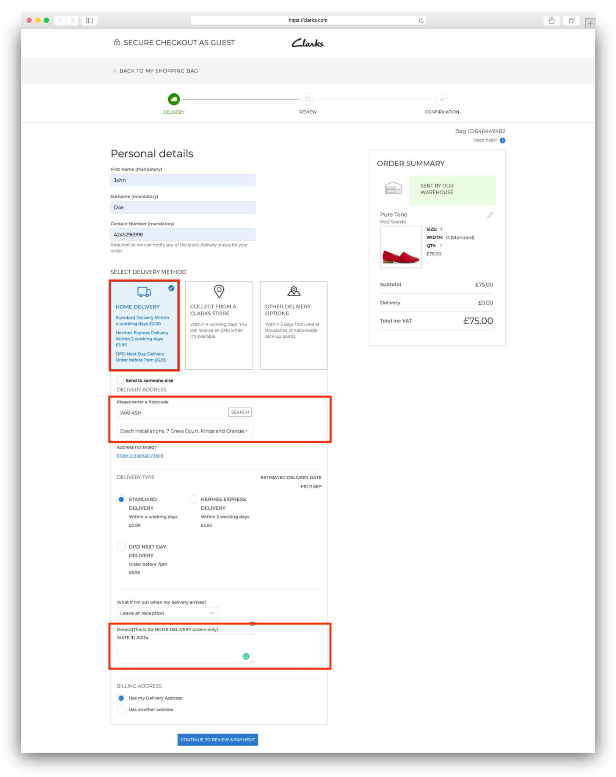Select Hermes Express Delivery option

point(193,499)
